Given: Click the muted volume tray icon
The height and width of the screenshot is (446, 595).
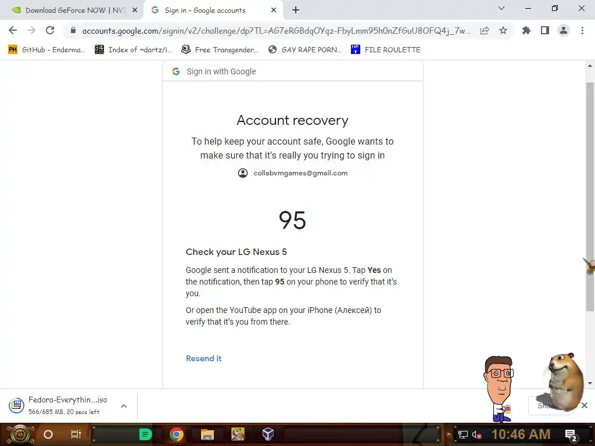Looking at the screenshot, I should [476, 434].
